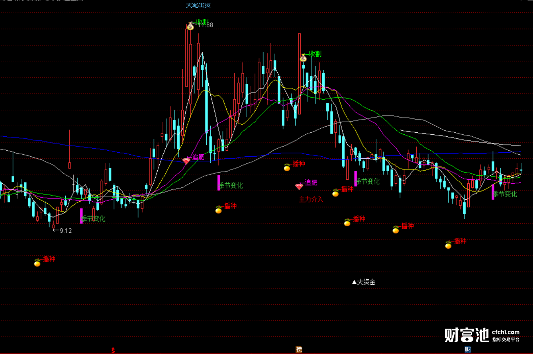Click the orange 播种 icon at far left bottom
Viewport: 533px width, 354px height.
(x=37, y=263)
